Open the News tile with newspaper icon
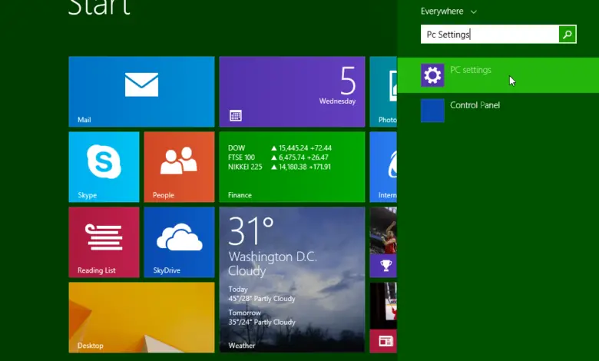Viewport: 599px width, 361px height. click(x=383, y=317)
